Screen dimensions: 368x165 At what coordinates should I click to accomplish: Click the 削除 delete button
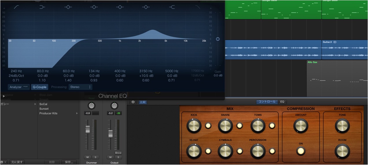(52, 162)
